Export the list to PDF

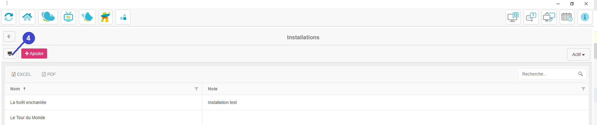pyautogui.click(x=49, y=74)
